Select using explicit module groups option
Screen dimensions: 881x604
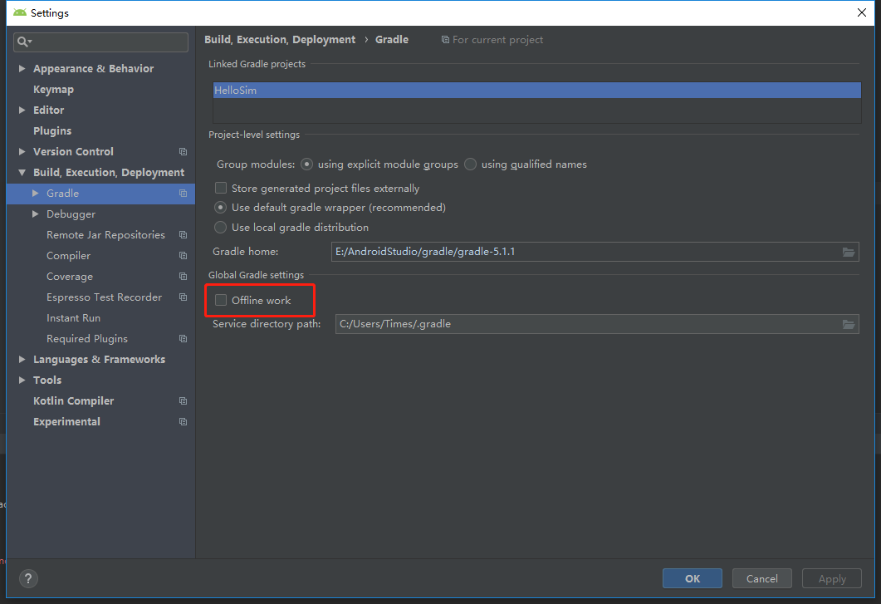coord(306,165)
